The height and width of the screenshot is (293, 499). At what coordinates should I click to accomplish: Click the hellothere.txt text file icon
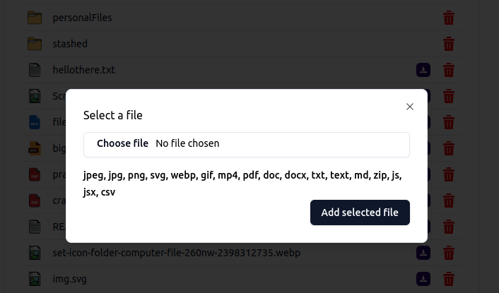click(x=35, y=70)
